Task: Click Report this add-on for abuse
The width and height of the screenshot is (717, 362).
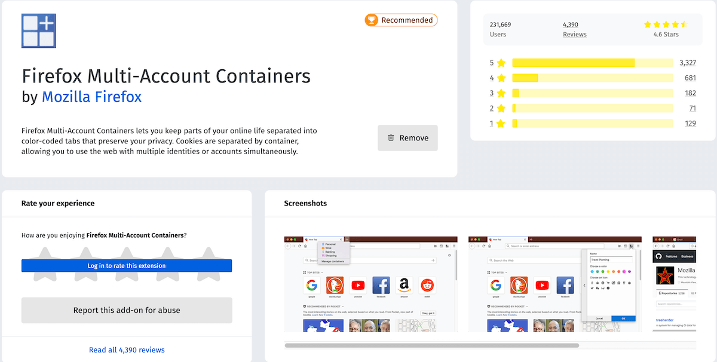Action: [127, 311]
